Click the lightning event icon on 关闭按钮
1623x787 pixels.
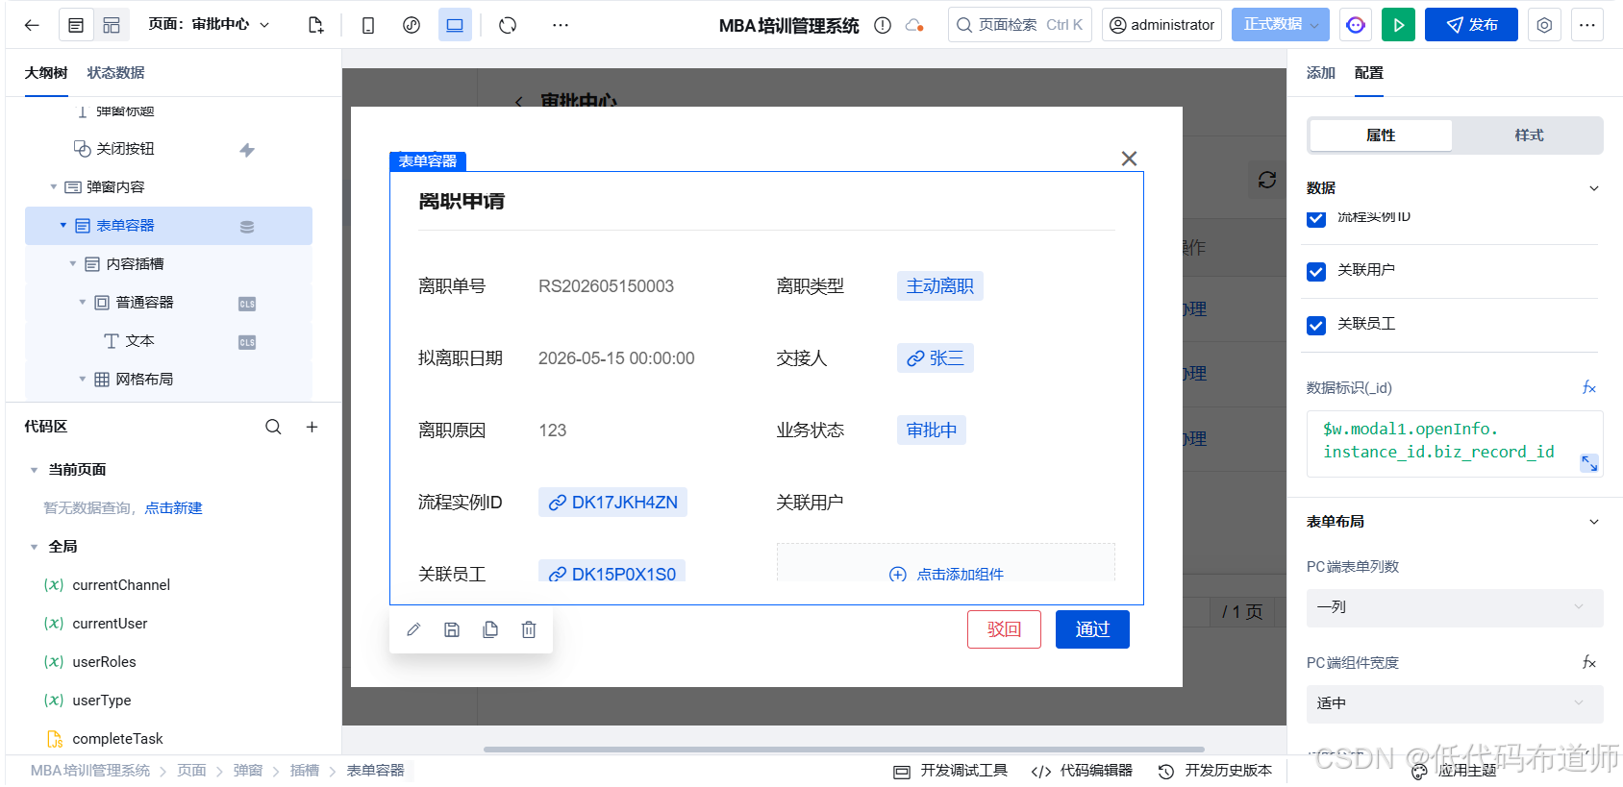247,150
